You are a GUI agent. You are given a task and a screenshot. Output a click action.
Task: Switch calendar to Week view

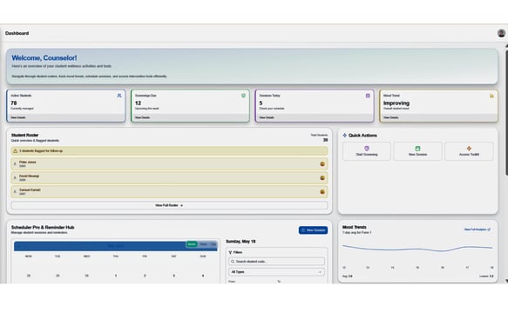coord(203,244)
